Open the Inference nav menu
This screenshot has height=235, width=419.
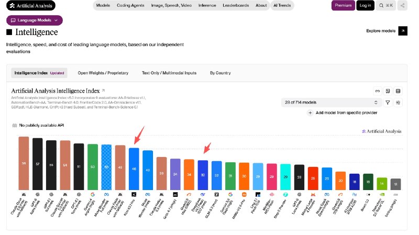point(207,5)
